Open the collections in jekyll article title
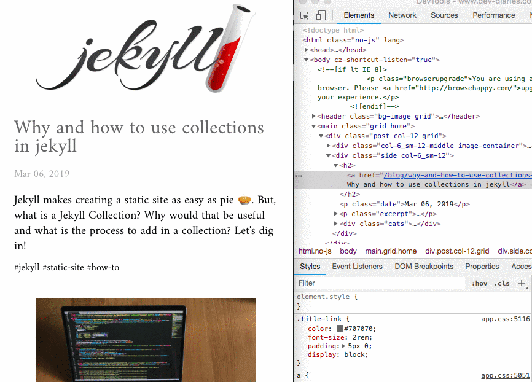 (x=139, y=137)
